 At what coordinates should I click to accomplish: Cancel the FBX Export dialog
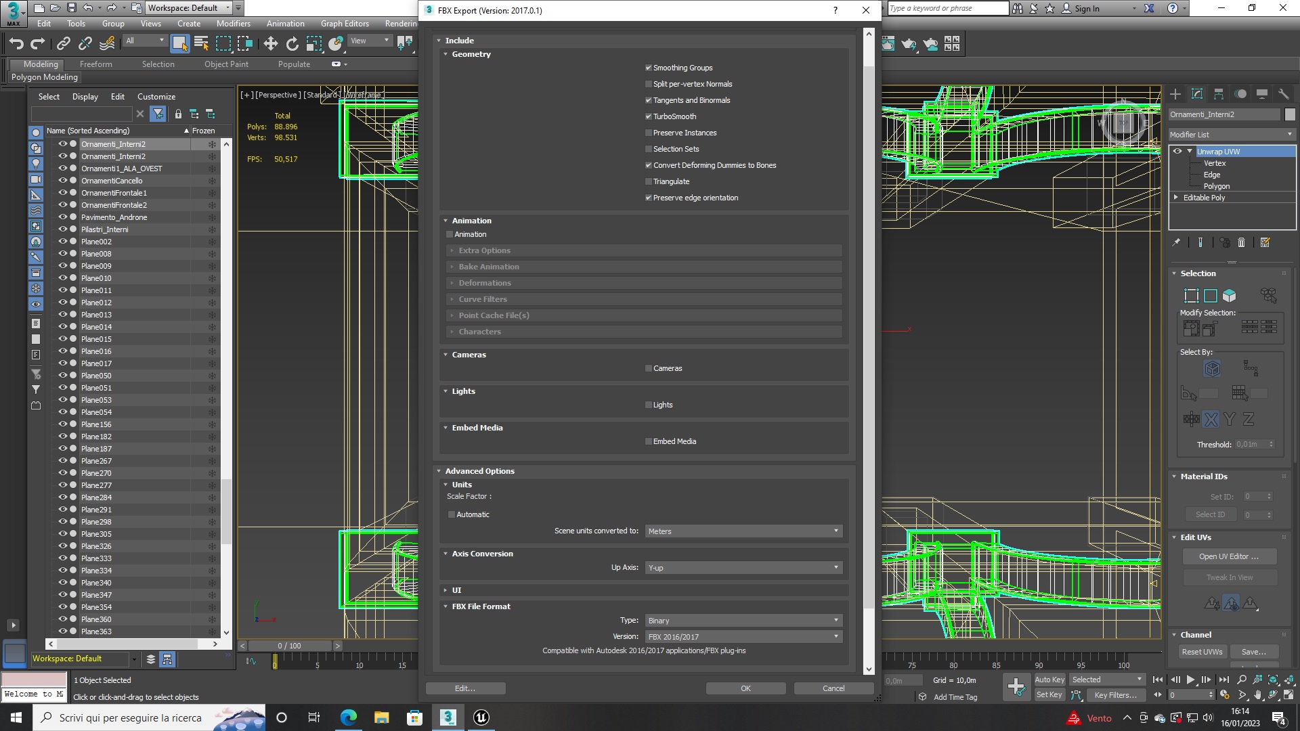click(x=833, y=688)
